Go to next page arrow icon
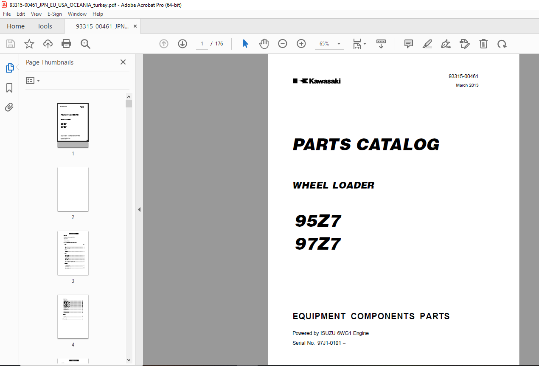Viewport: 539px width, 366px height. point(182,44)
